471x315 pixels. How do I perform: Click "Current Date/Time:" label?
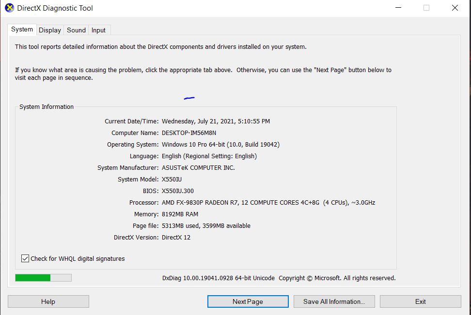(132, 121)
